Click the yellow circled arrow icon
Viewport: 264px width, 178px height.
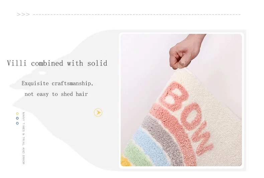(98, 113)
